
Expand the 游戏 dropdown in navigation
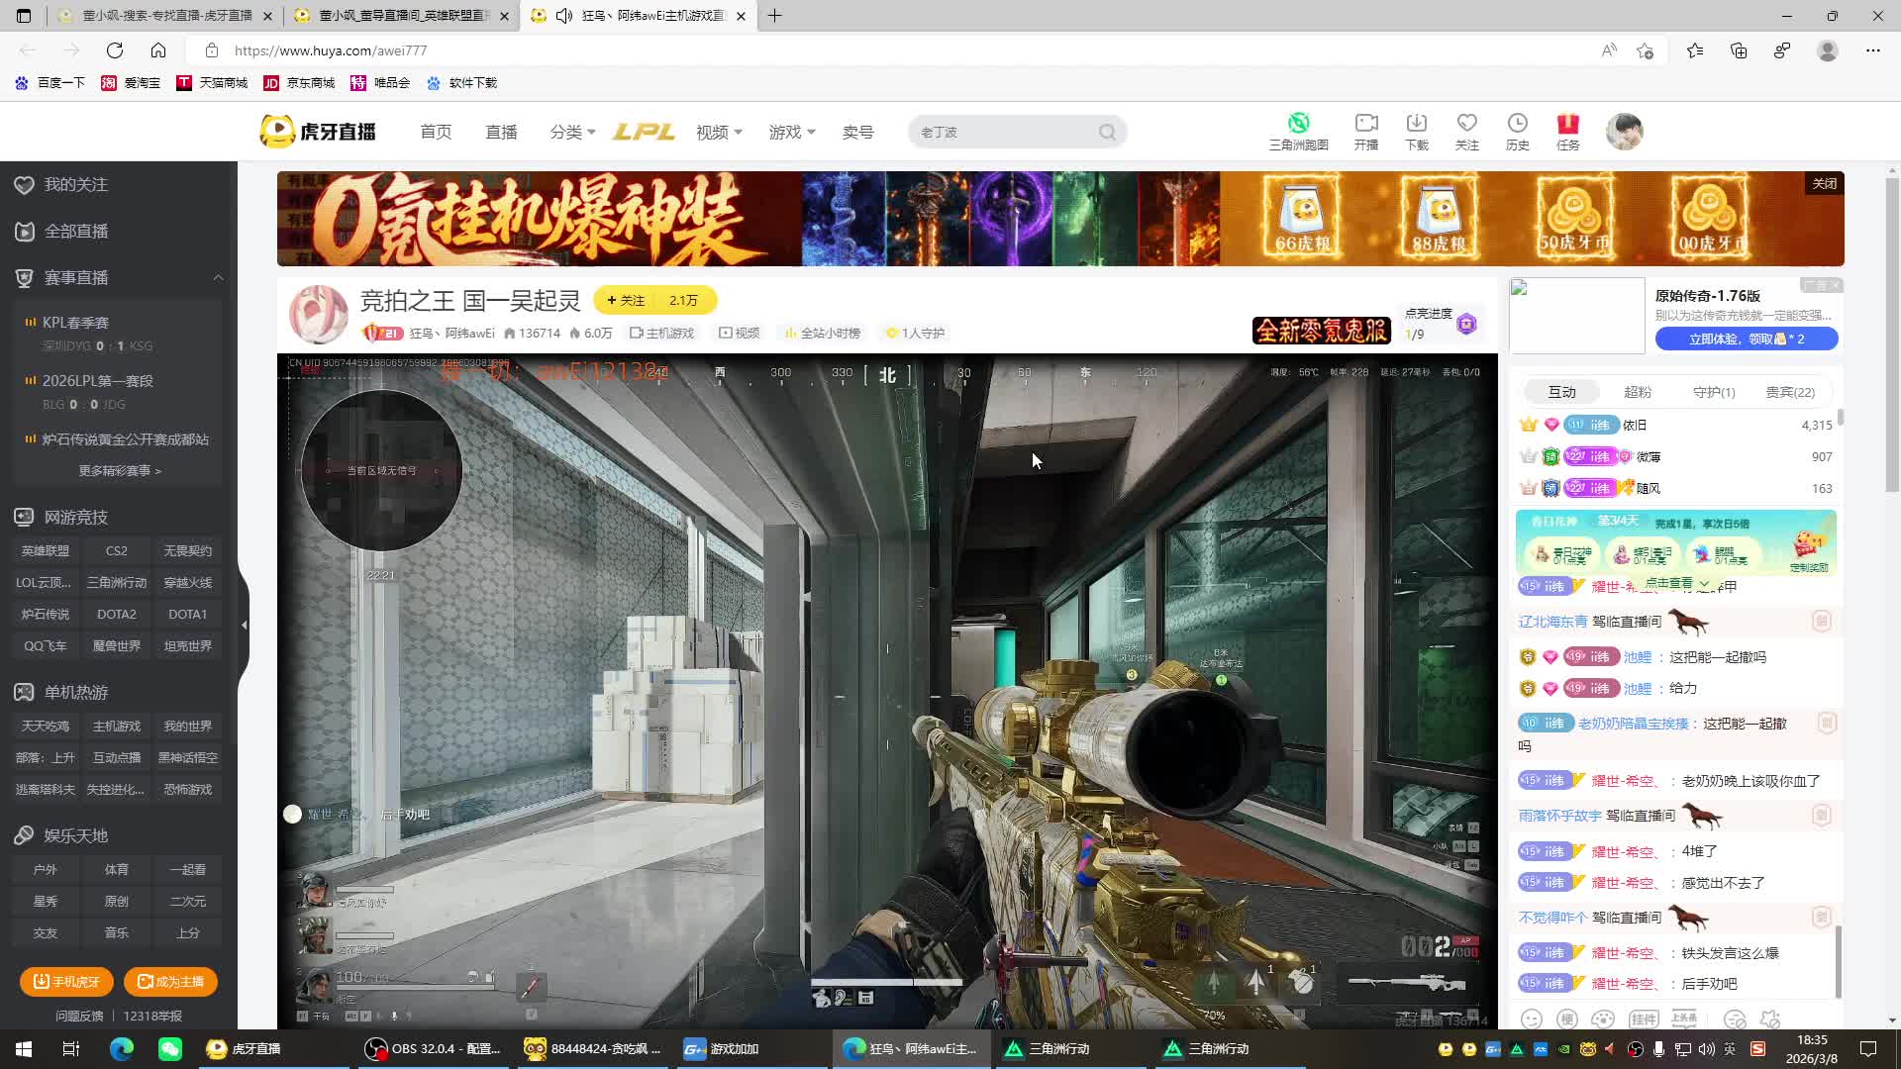(x=792, y=133)
